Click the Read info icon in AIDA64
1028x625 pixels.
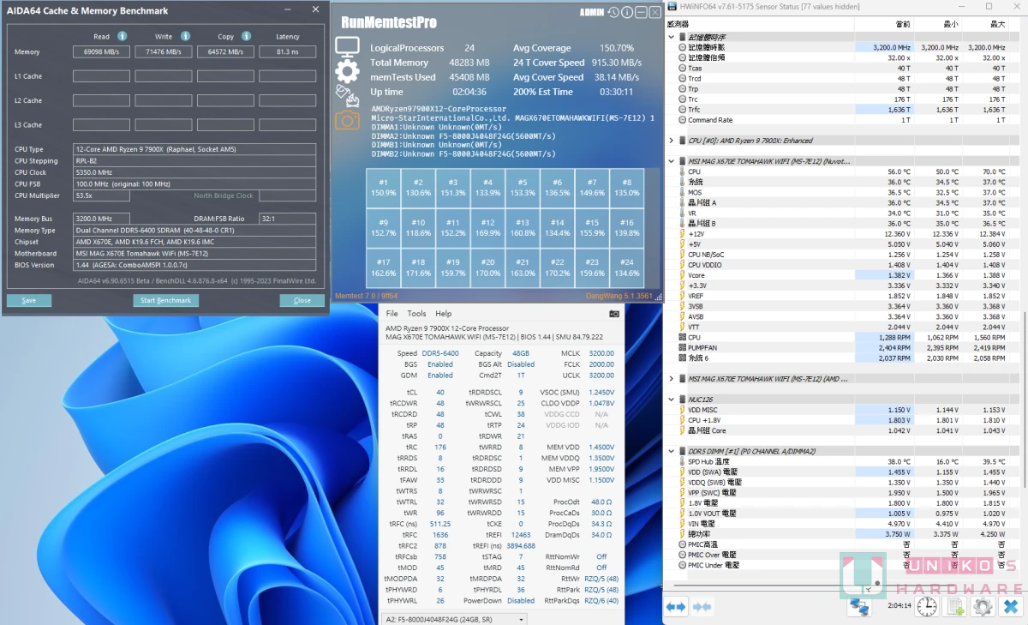pos(123,36)
